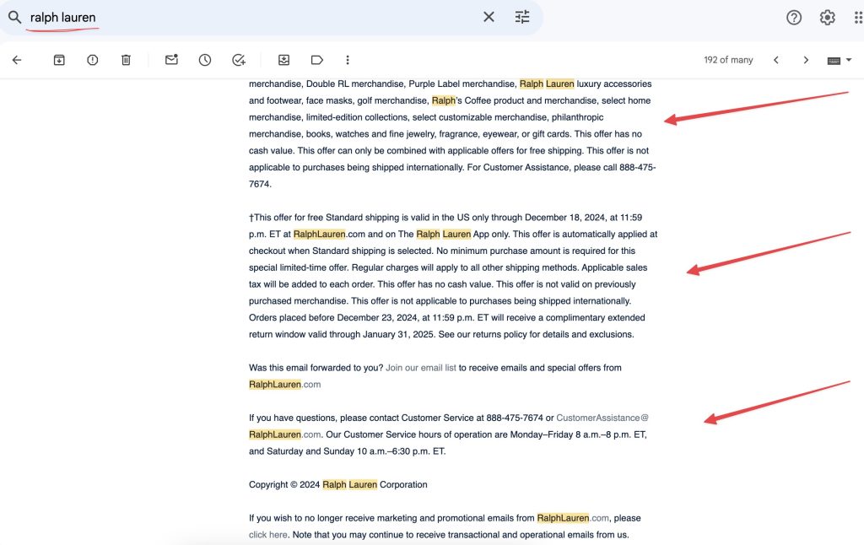Add this email to Tasks
This screenshot has width=864, height=545.
point(239,60)
